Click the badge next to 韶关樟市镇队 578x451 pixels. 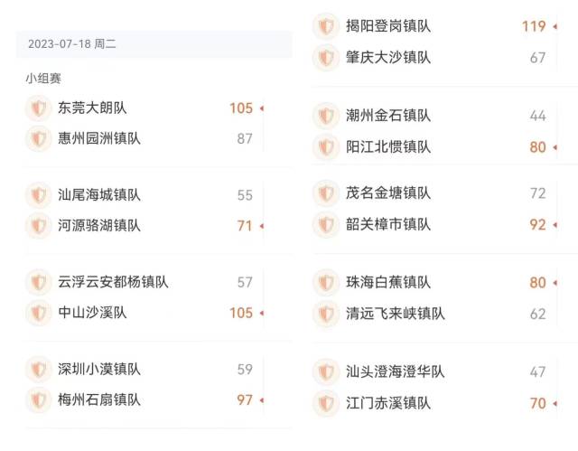pyautogui.click(x=326, y=224)
